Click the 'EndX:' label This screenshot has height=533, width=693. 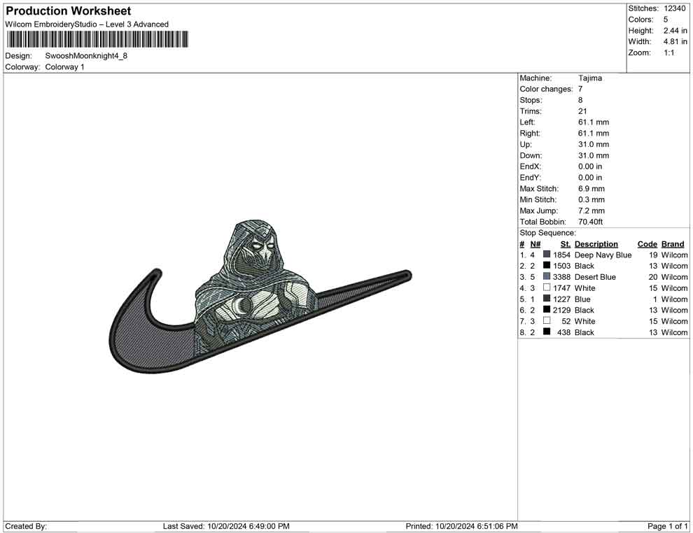pos(531,166)
